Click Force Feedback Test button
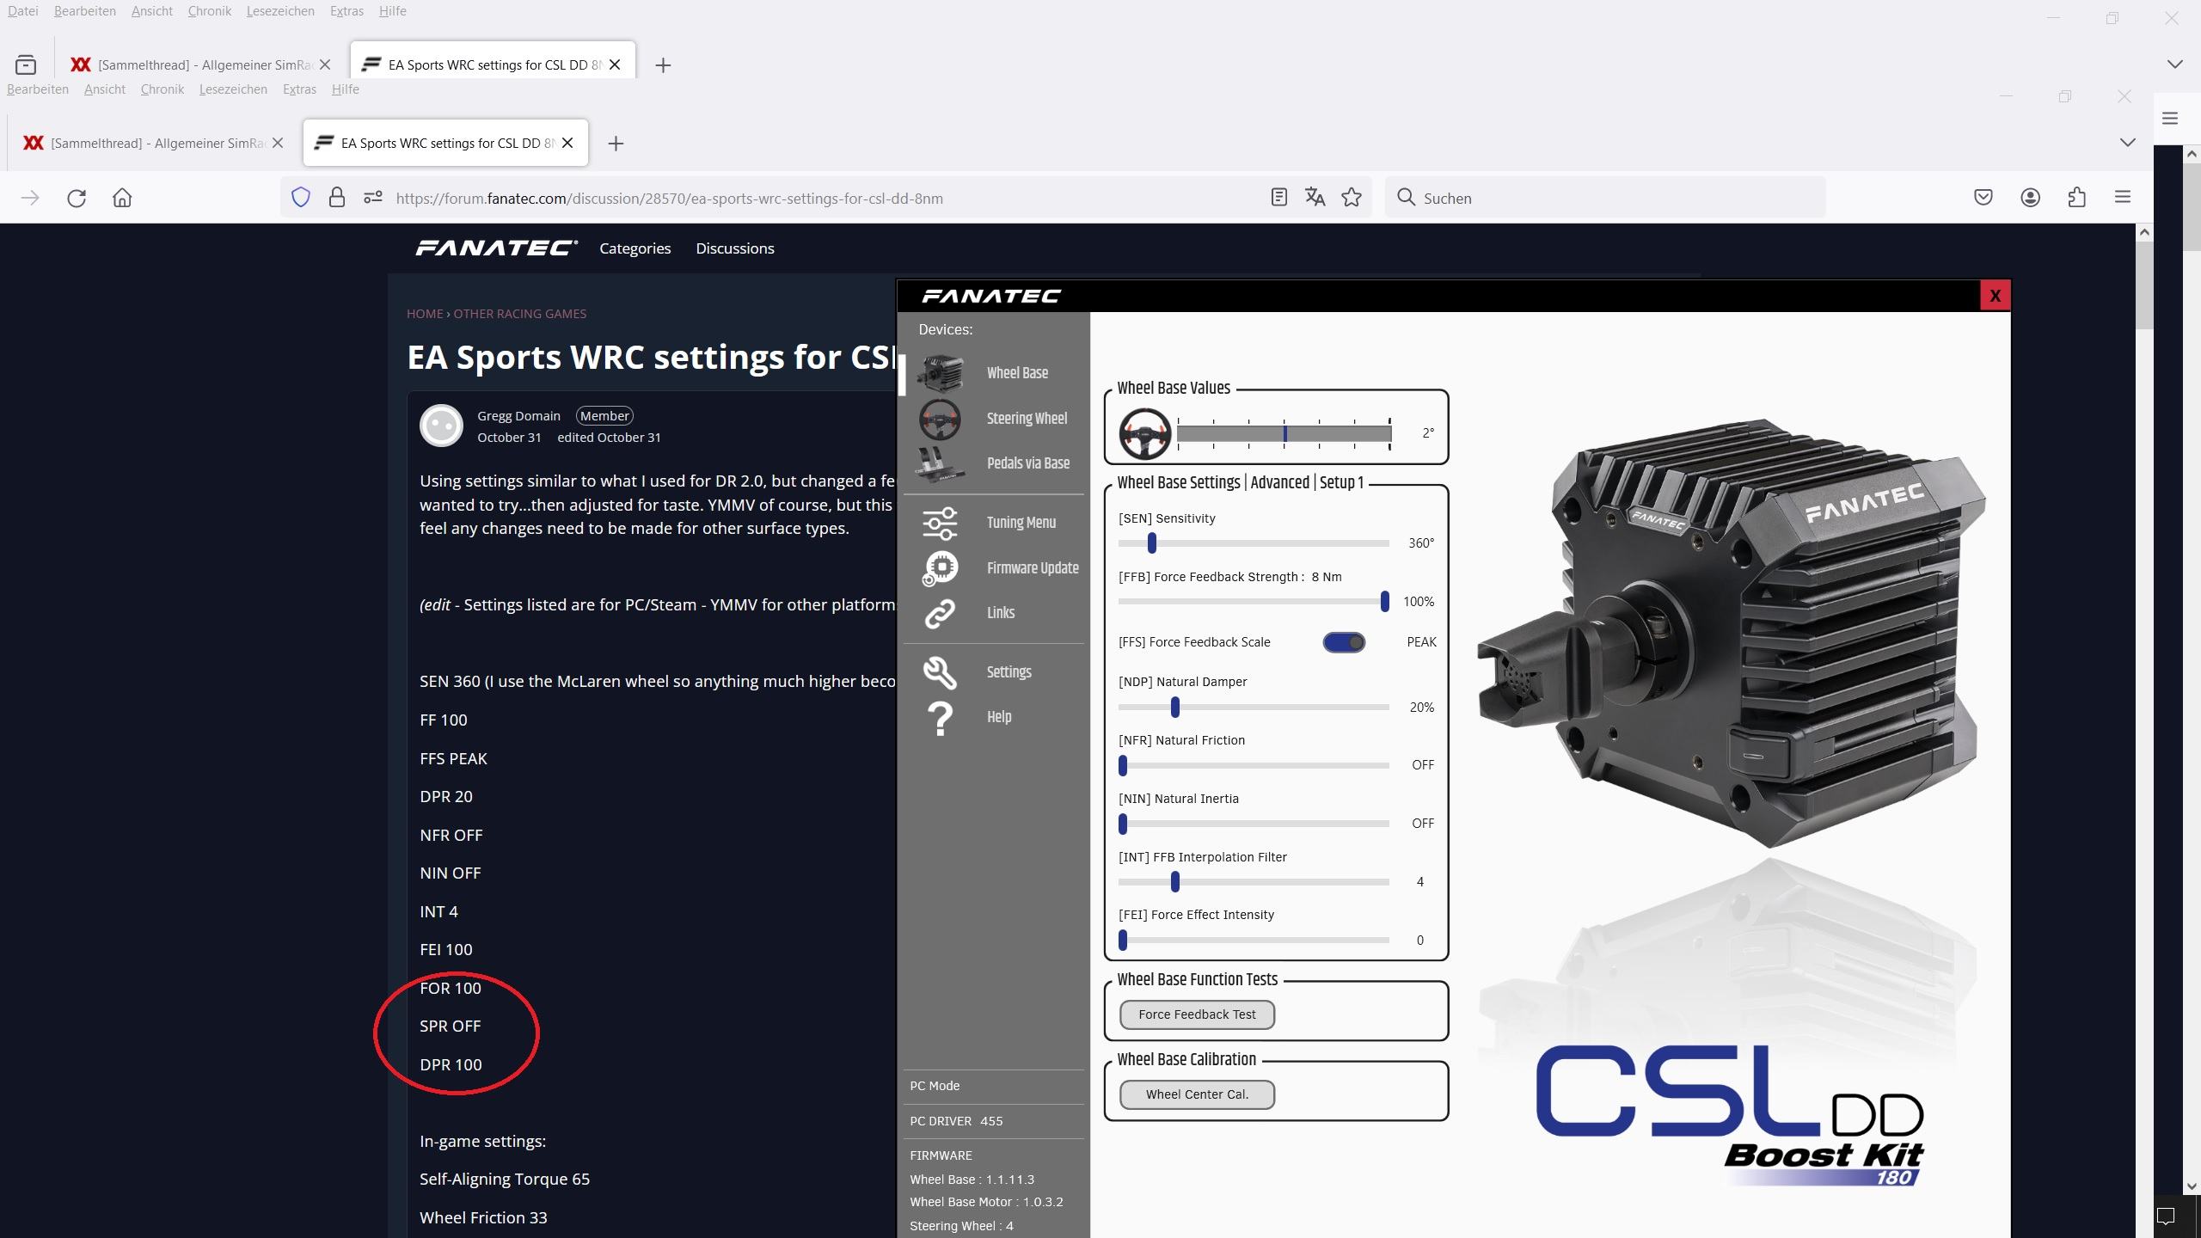The image size is (2201, 1238). [x=1197, y=1014]
